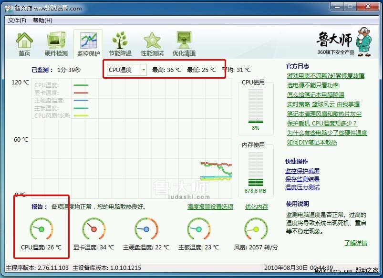Click the CPU温度: 26 ℃ reading
This screenshot has width=383, height=278.
[x=41, y=247]
